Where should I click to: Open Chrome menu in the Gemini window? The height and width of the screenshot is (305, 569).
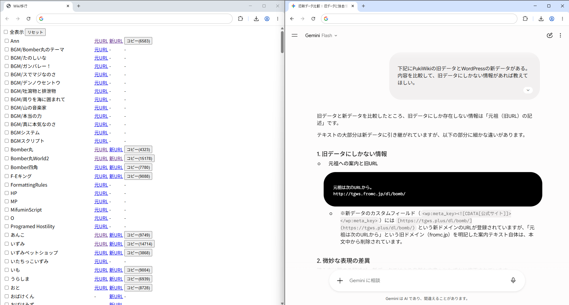(562, 19)
